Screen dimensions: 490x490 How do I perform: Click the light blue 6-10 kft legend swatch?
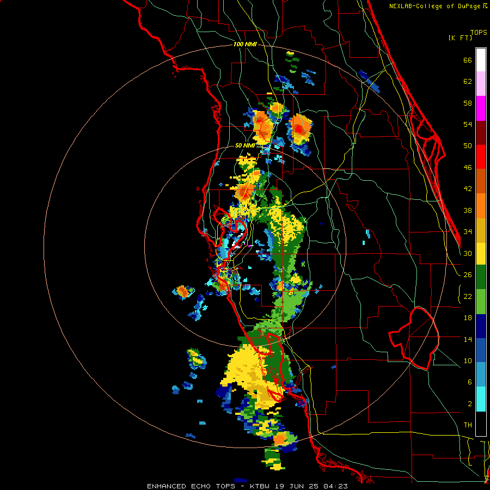pyautogui.click(x=481, y=375)
